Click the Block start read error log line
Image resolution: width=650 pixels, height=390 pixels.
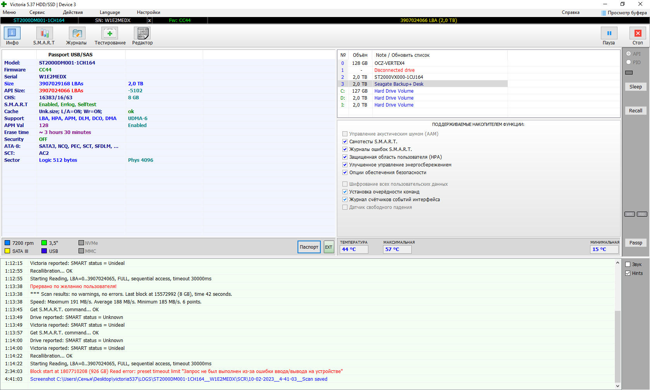point(186,371)
